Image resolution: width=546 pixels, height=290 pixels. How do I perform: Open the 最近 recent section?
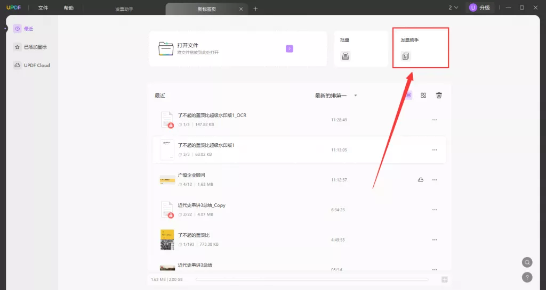pos(30,29)
